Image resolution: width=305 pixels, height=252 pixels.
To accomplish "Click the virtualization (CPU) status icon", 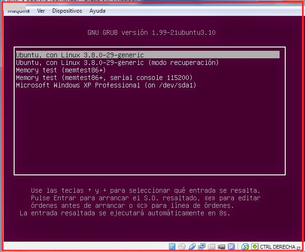I will coord(231,246).
